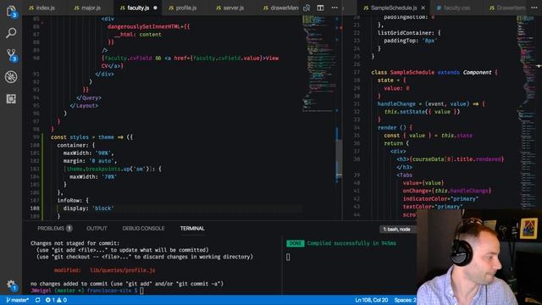542x305 pixels.
Task: Click the '</Query>' closing tag line
Action: click(x=89, y=97)
